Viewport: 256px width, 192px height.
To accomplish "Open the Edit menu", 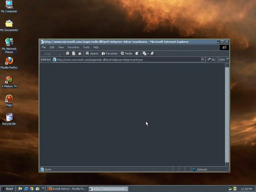I will click(52, 47).
